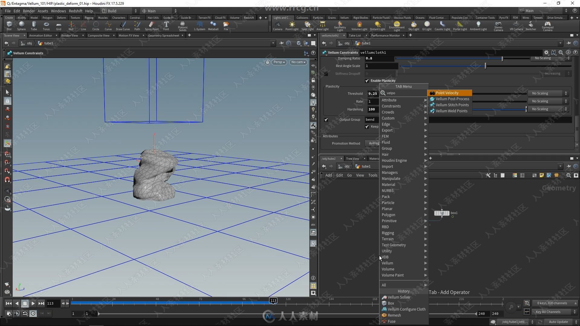Click the Add button in node editor
Image resolution: width=580 pixels, height=326 pixels.
(x=328, y=175)
